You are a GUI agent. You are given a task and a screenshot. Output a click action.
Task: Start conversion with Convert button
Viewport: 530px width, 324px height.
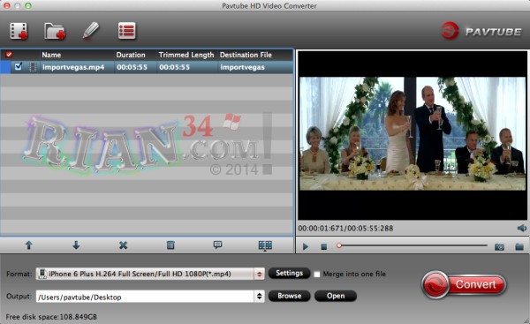(x=464, y=284)
